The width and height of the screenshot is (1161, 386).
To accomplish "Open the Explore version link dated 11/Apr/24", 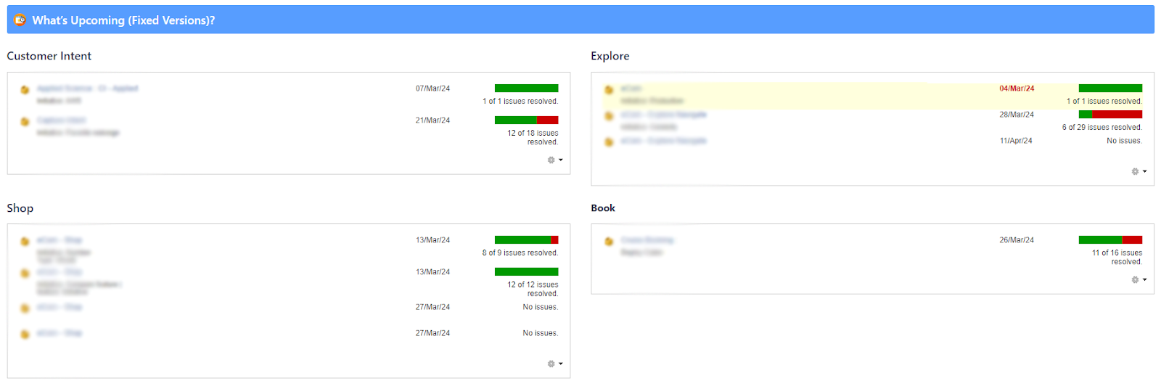I will click(x=663, y=141).
